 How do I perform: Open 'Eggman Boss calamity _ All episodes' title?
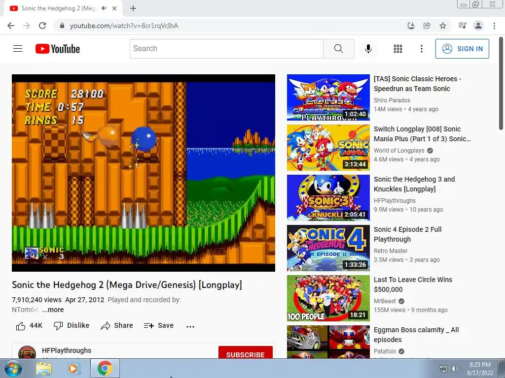point(416,335)
